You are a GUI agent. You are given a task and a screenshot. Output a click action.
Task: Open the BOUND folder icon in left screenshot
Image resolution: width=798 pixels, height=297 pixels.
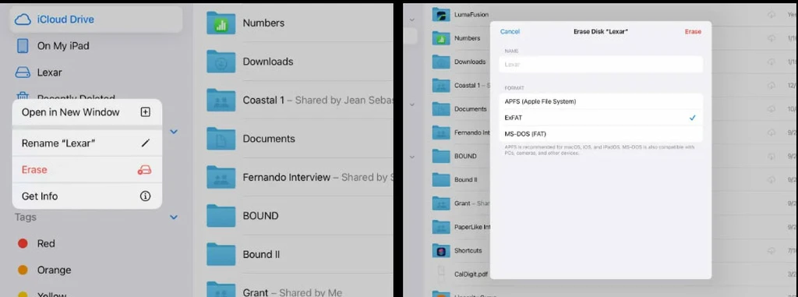click(221, 216)
